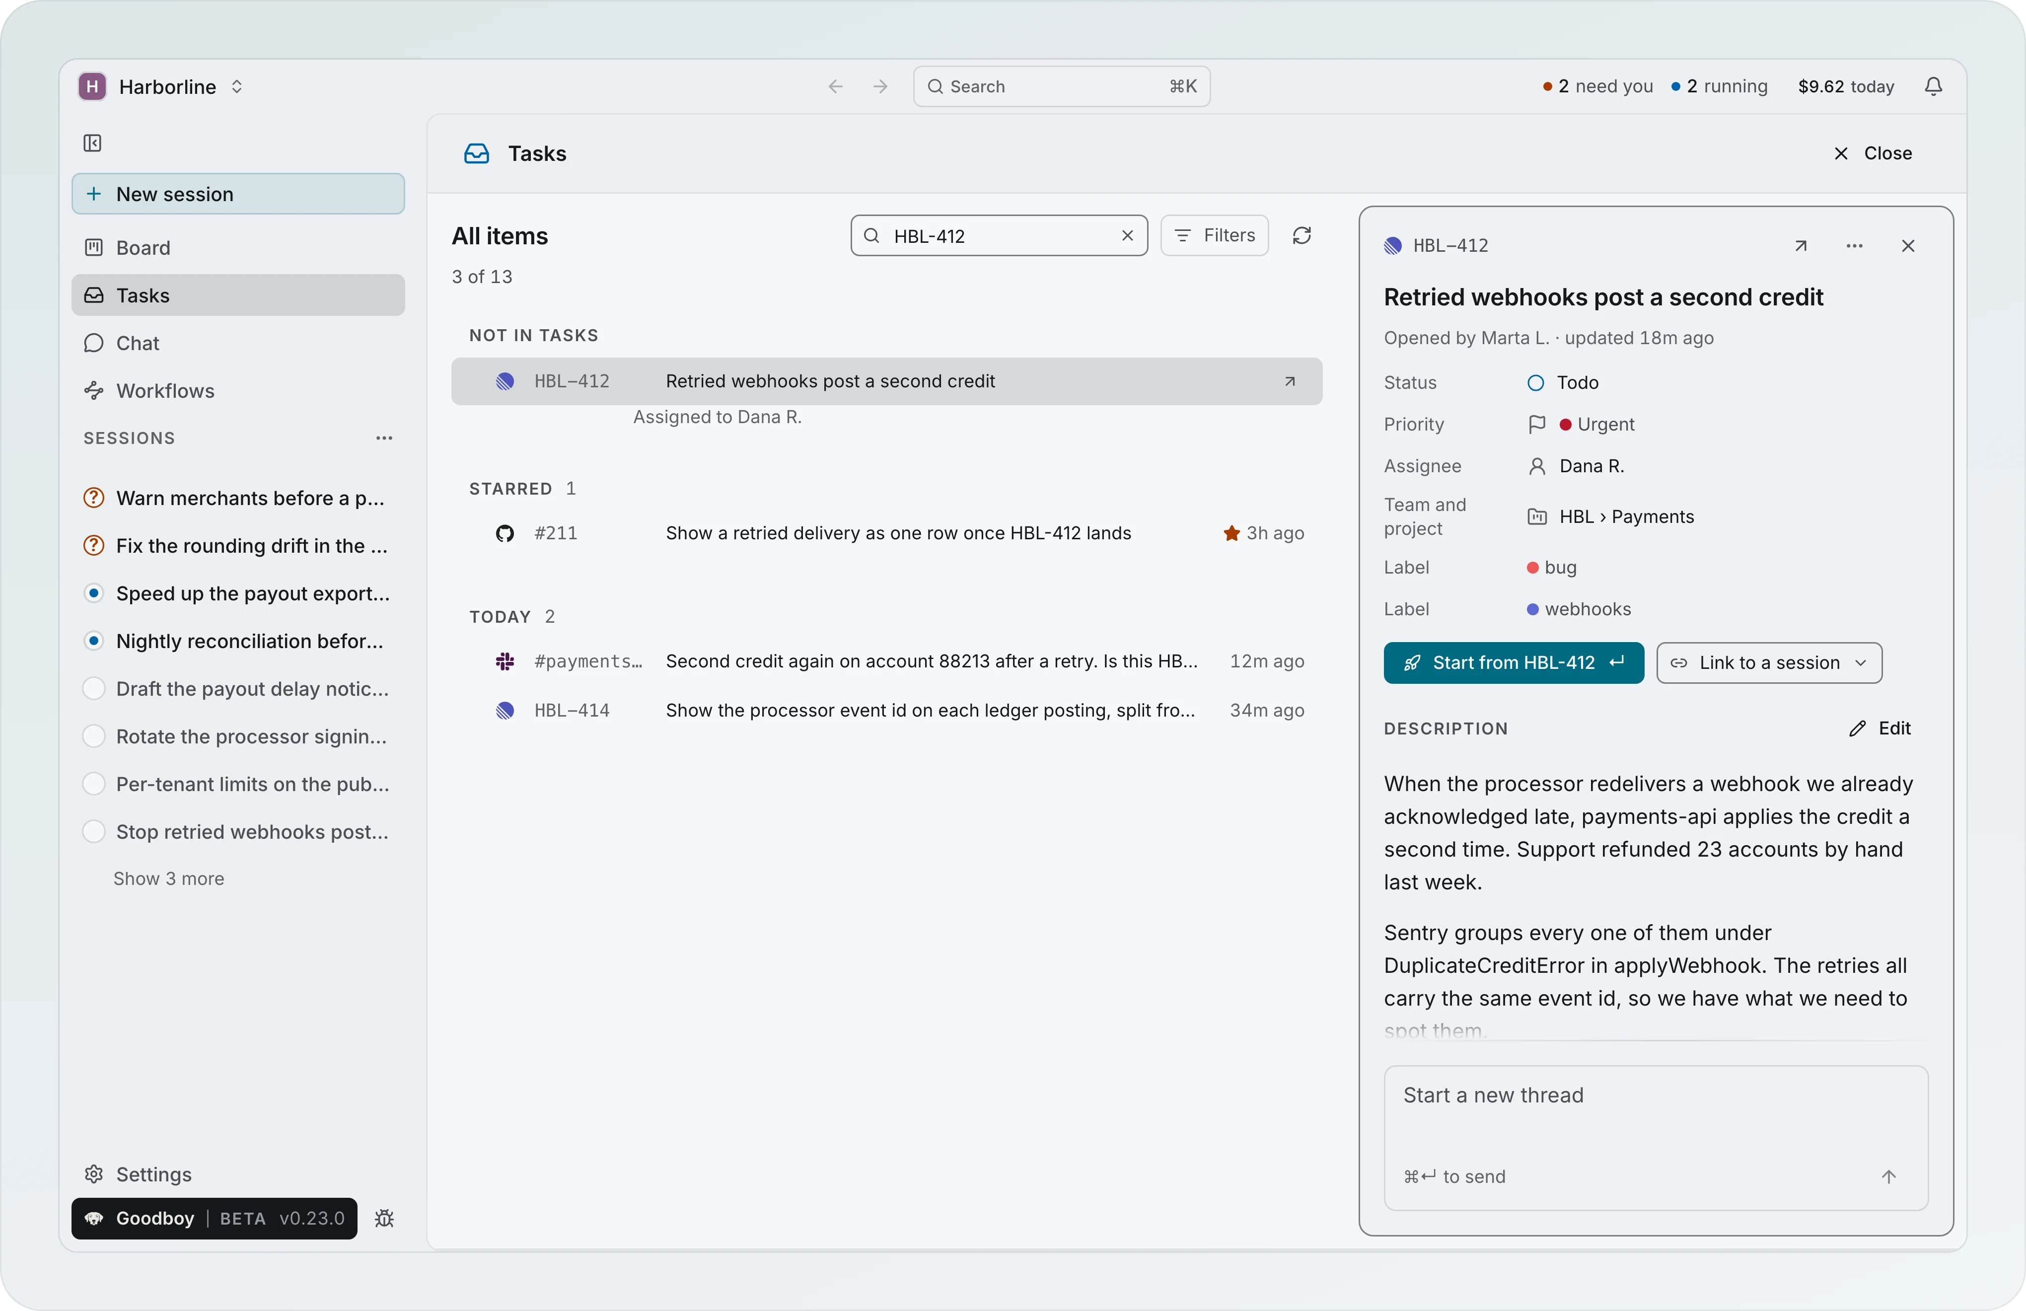
Task: Click the bug report icon
Action: 384,1218
